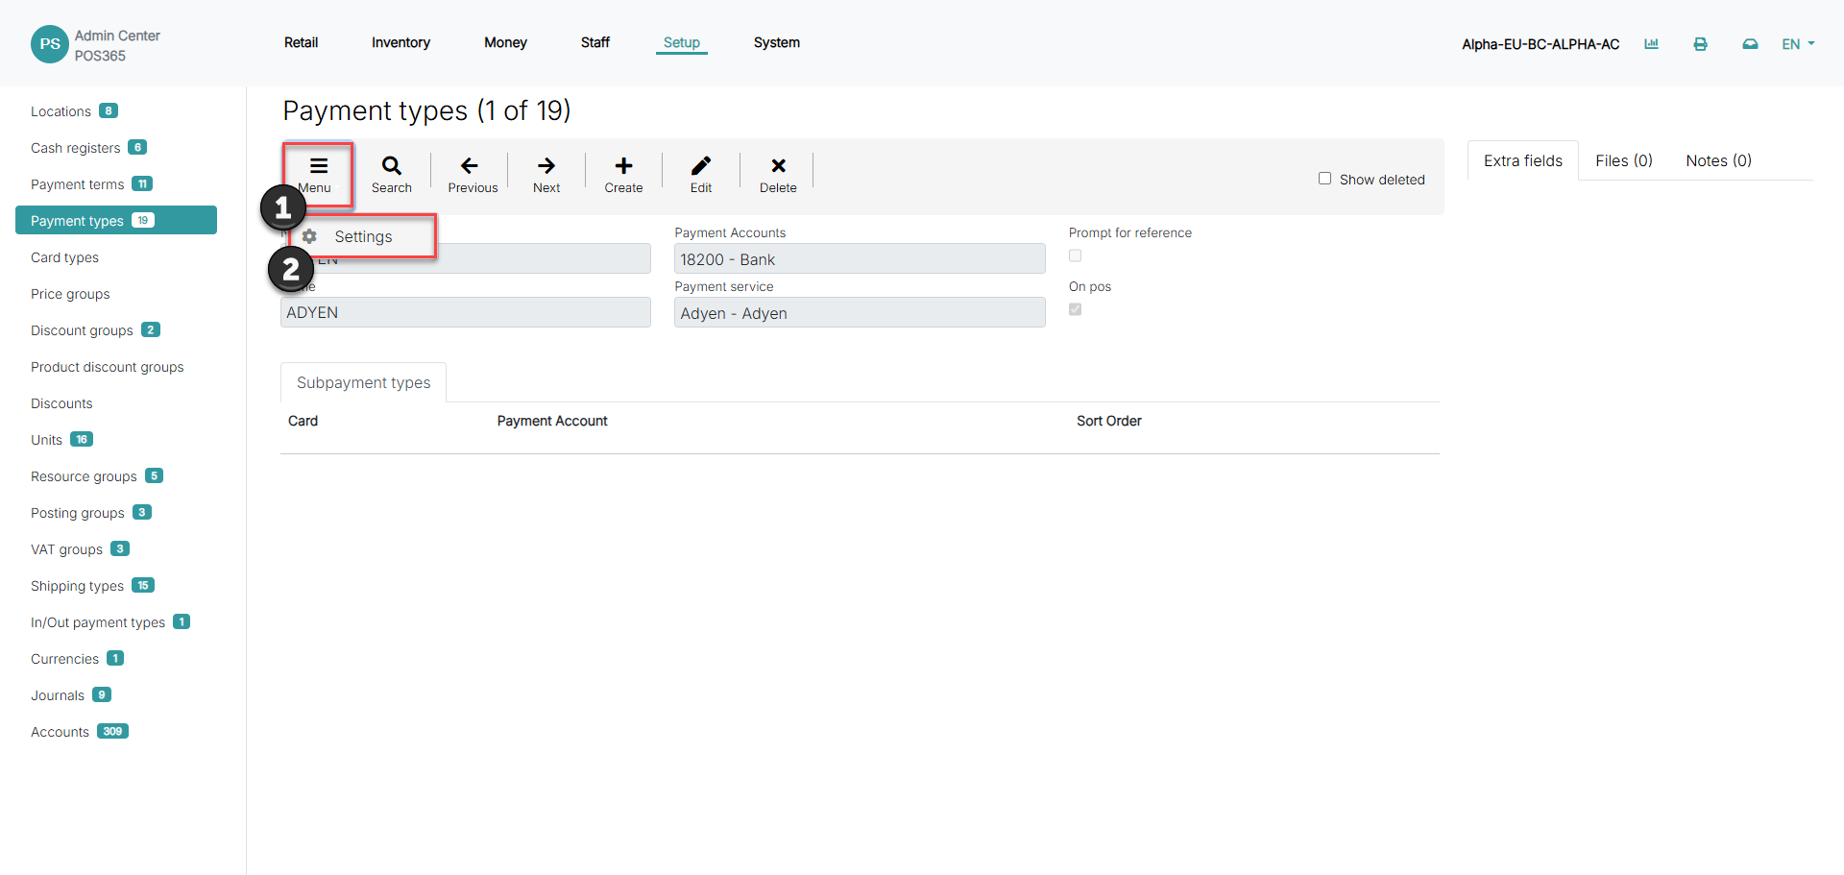The image size is (1844, 875).
Task: Select the Subpayment types tab
Action: pyautogui.click(x=363, y=382)
